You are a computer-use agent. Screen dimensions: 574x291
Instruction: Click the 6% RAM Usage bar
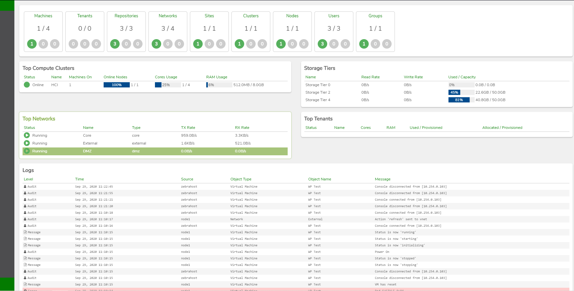(219, 85)
